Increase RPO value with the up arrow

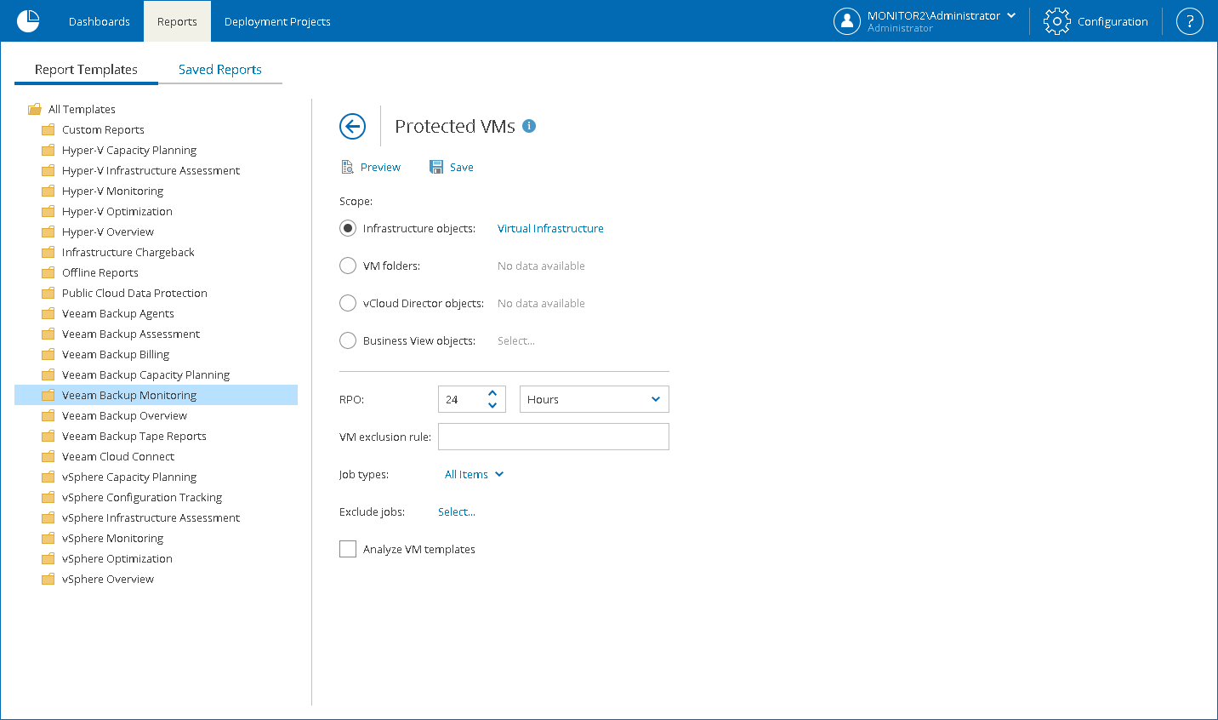coord(492,393)
